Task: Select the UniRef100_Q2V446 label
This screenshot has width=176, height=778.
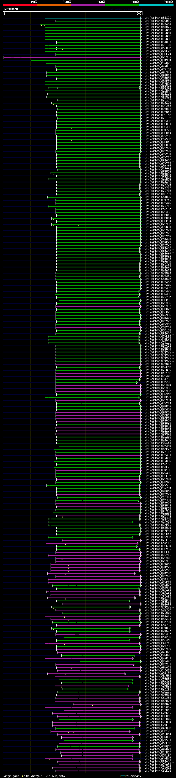Action: pos(158,662)
